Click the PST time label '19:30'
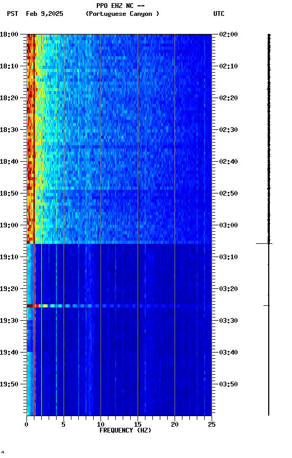 coord(9,321)
